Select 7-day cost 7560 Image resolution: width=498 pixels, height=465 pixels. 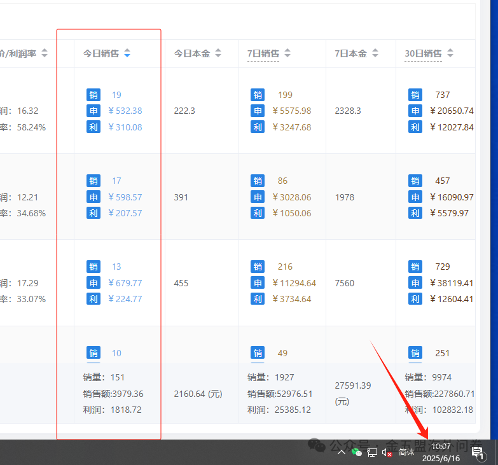(345, 283)
